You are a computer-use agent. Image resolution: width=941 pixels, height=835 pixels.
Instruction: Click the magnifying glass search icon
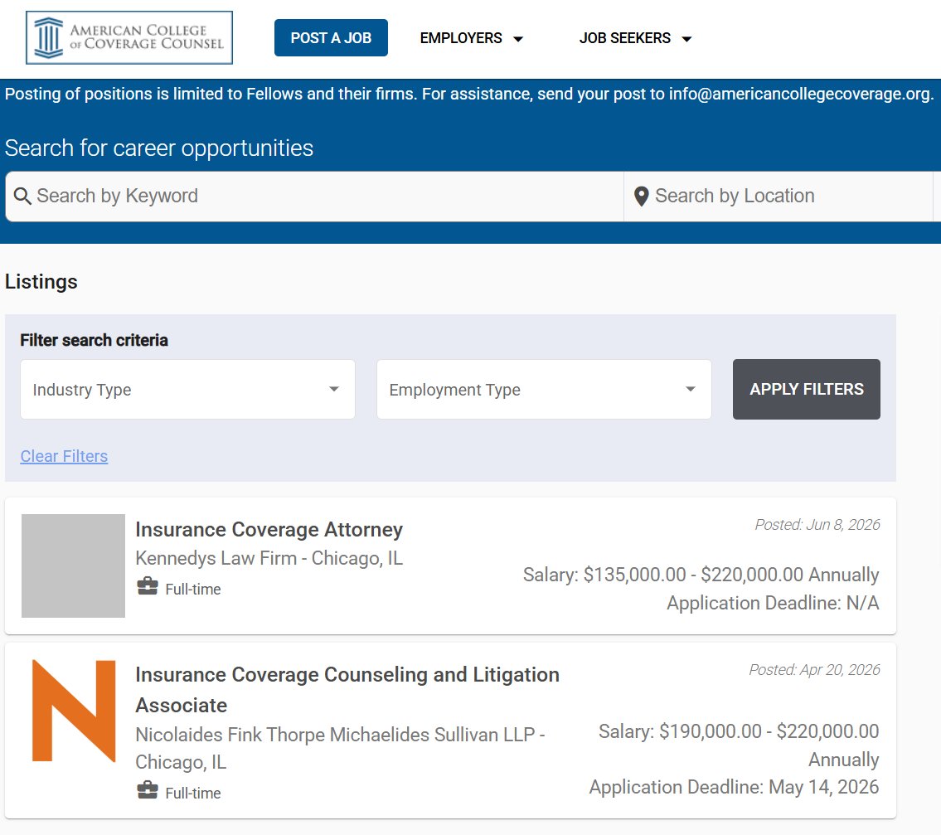coord(22,196)
